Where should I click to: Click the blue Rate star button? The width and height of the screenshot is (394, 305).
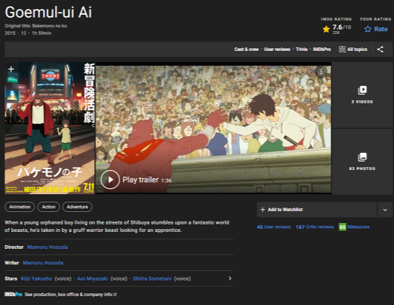point(376,29)
